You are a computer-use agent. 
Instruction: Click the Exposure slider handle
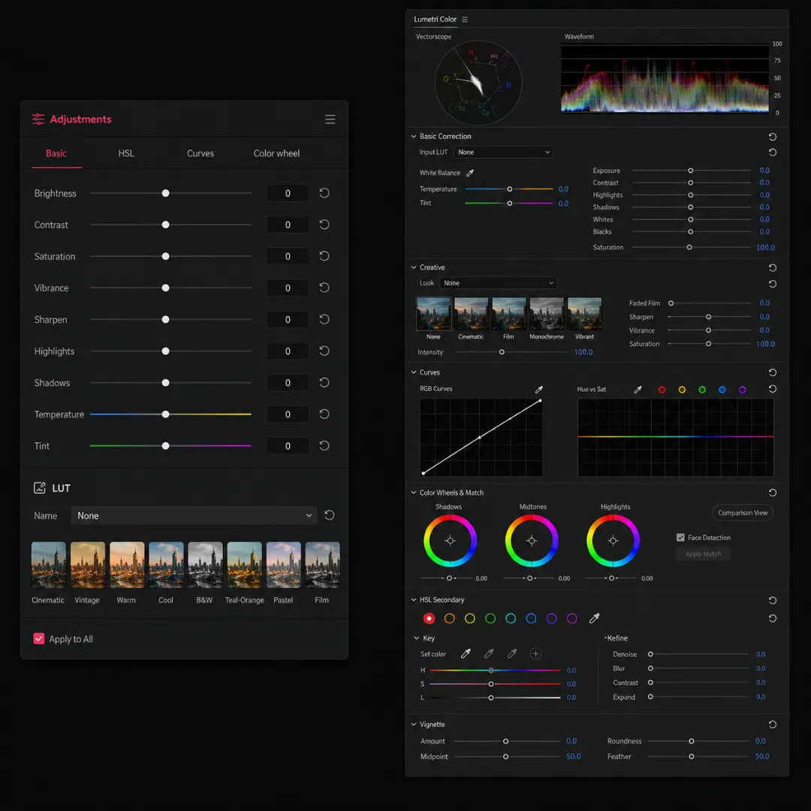coord(691,170)
